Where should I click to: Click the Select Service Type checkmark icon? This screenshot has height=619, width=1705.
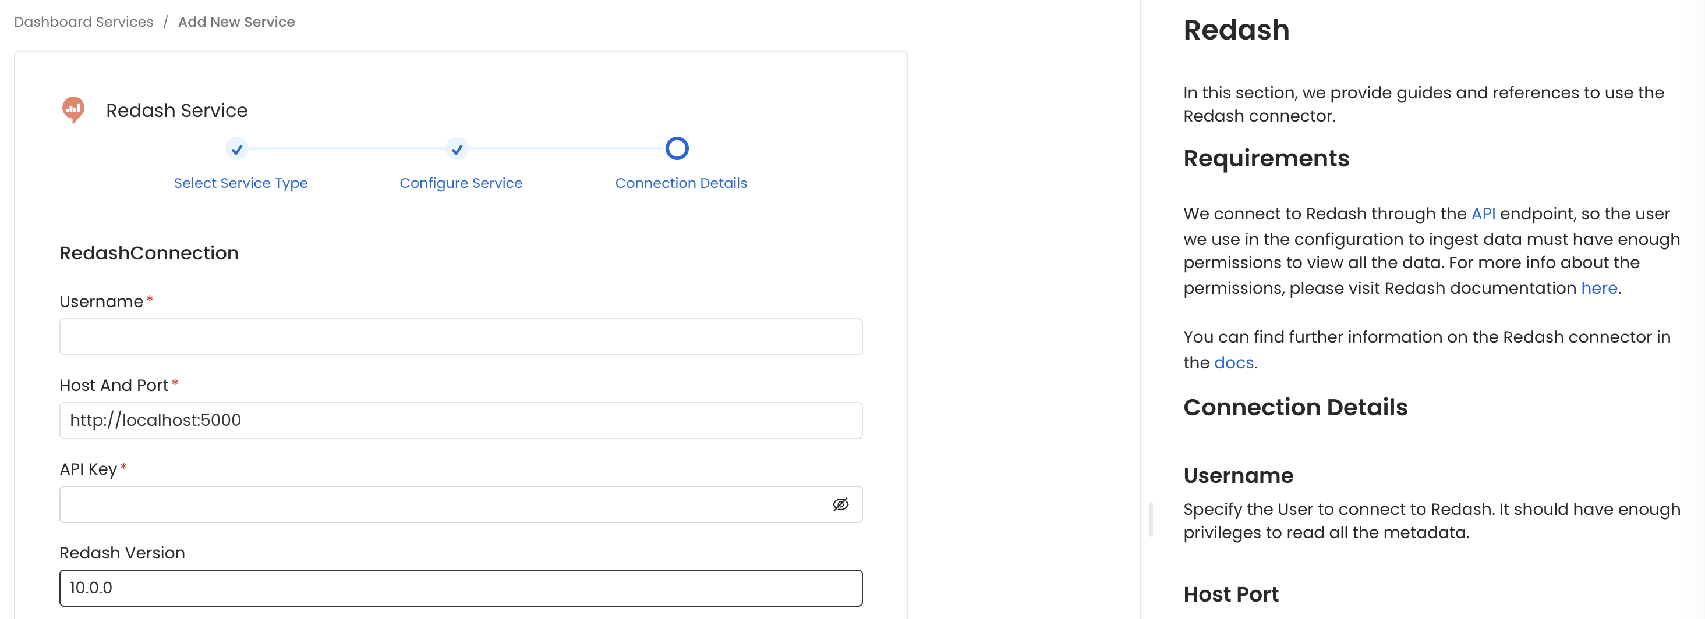(237, 150)
